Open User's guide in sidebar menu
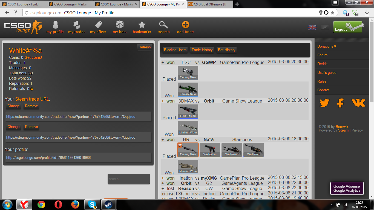The height and width of the screenshot is (210, 374). click(x=327, y=72)
